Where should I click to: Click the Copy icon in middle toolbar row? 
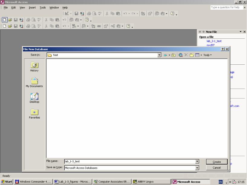[x=52, y=20]
